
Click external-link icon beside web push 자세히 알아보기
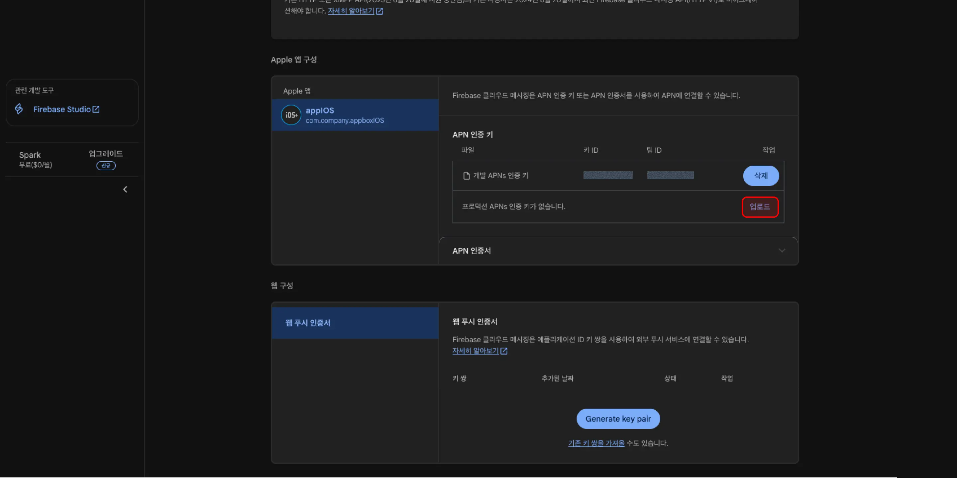tap(504, 351)
